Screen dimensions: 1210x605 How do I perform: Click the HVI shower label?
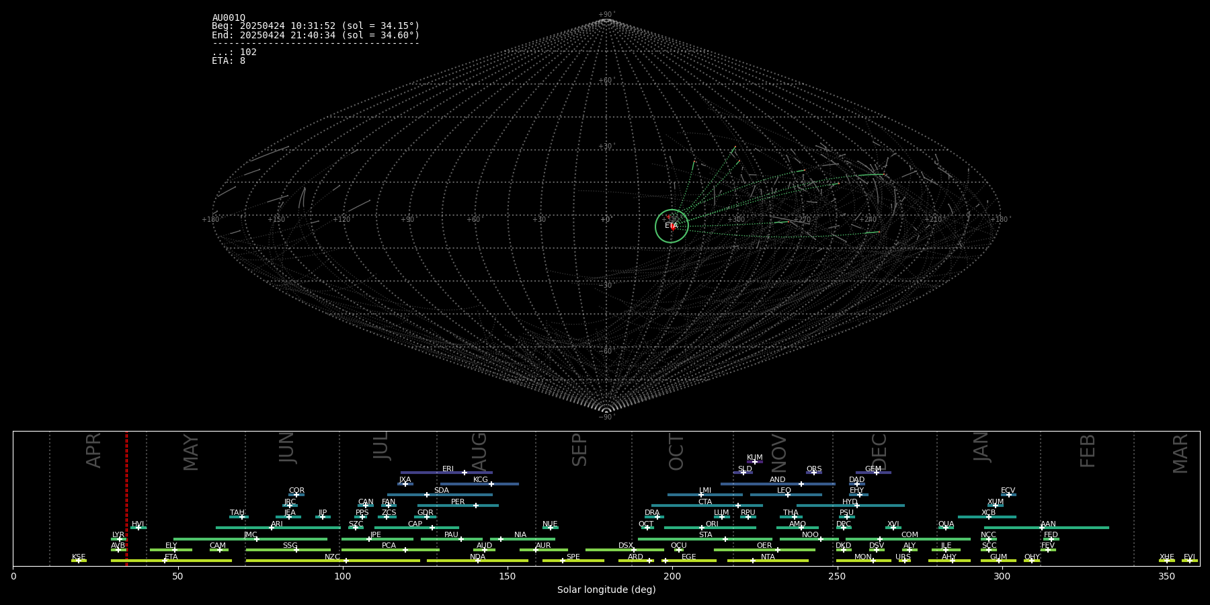(x=138, y=524)
